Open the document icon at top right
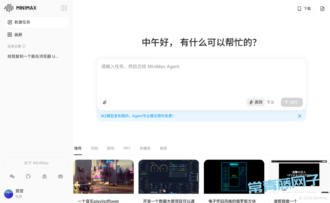This screenshot has height=203, width=330. point(322,9)
